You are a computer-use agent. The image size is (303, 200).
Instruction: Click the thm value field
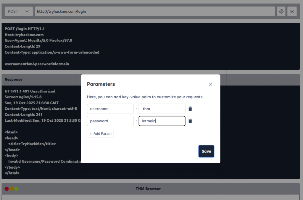(x=162, y=109)
